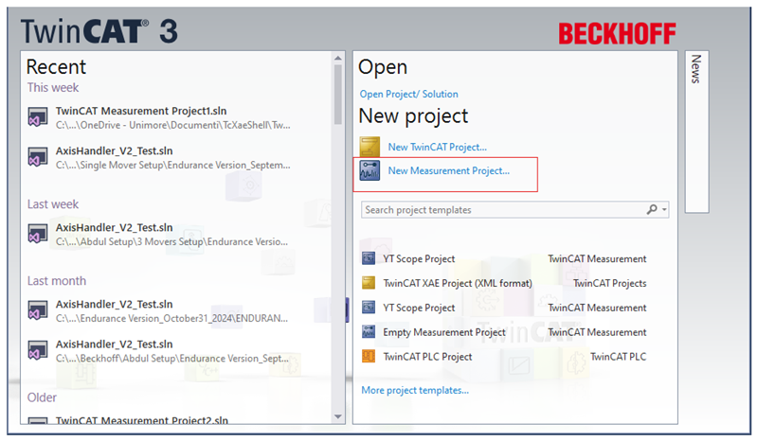757x441 pixels.
Task: Click the solution icon of AxisHandler_V2_Test.sln under This week
Action: (x=37, y=157)
